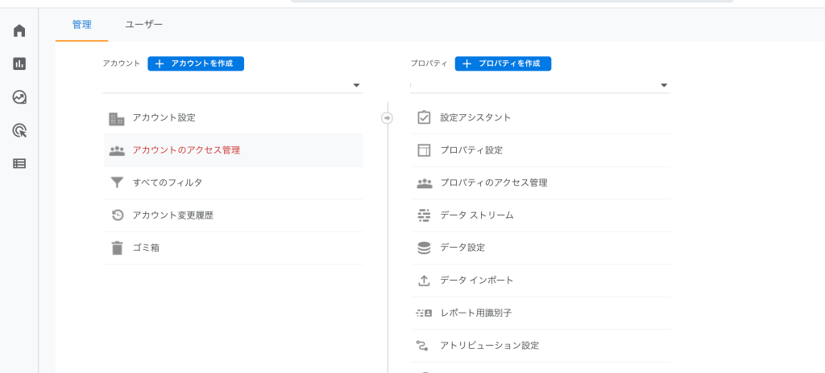Click the upload icon beside データ インポート
This screenshot has height=373, width=825.
424,281
